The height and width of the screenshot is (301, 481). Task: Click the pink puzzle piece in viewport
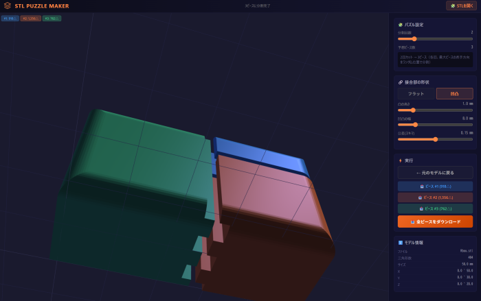[268, 199]
